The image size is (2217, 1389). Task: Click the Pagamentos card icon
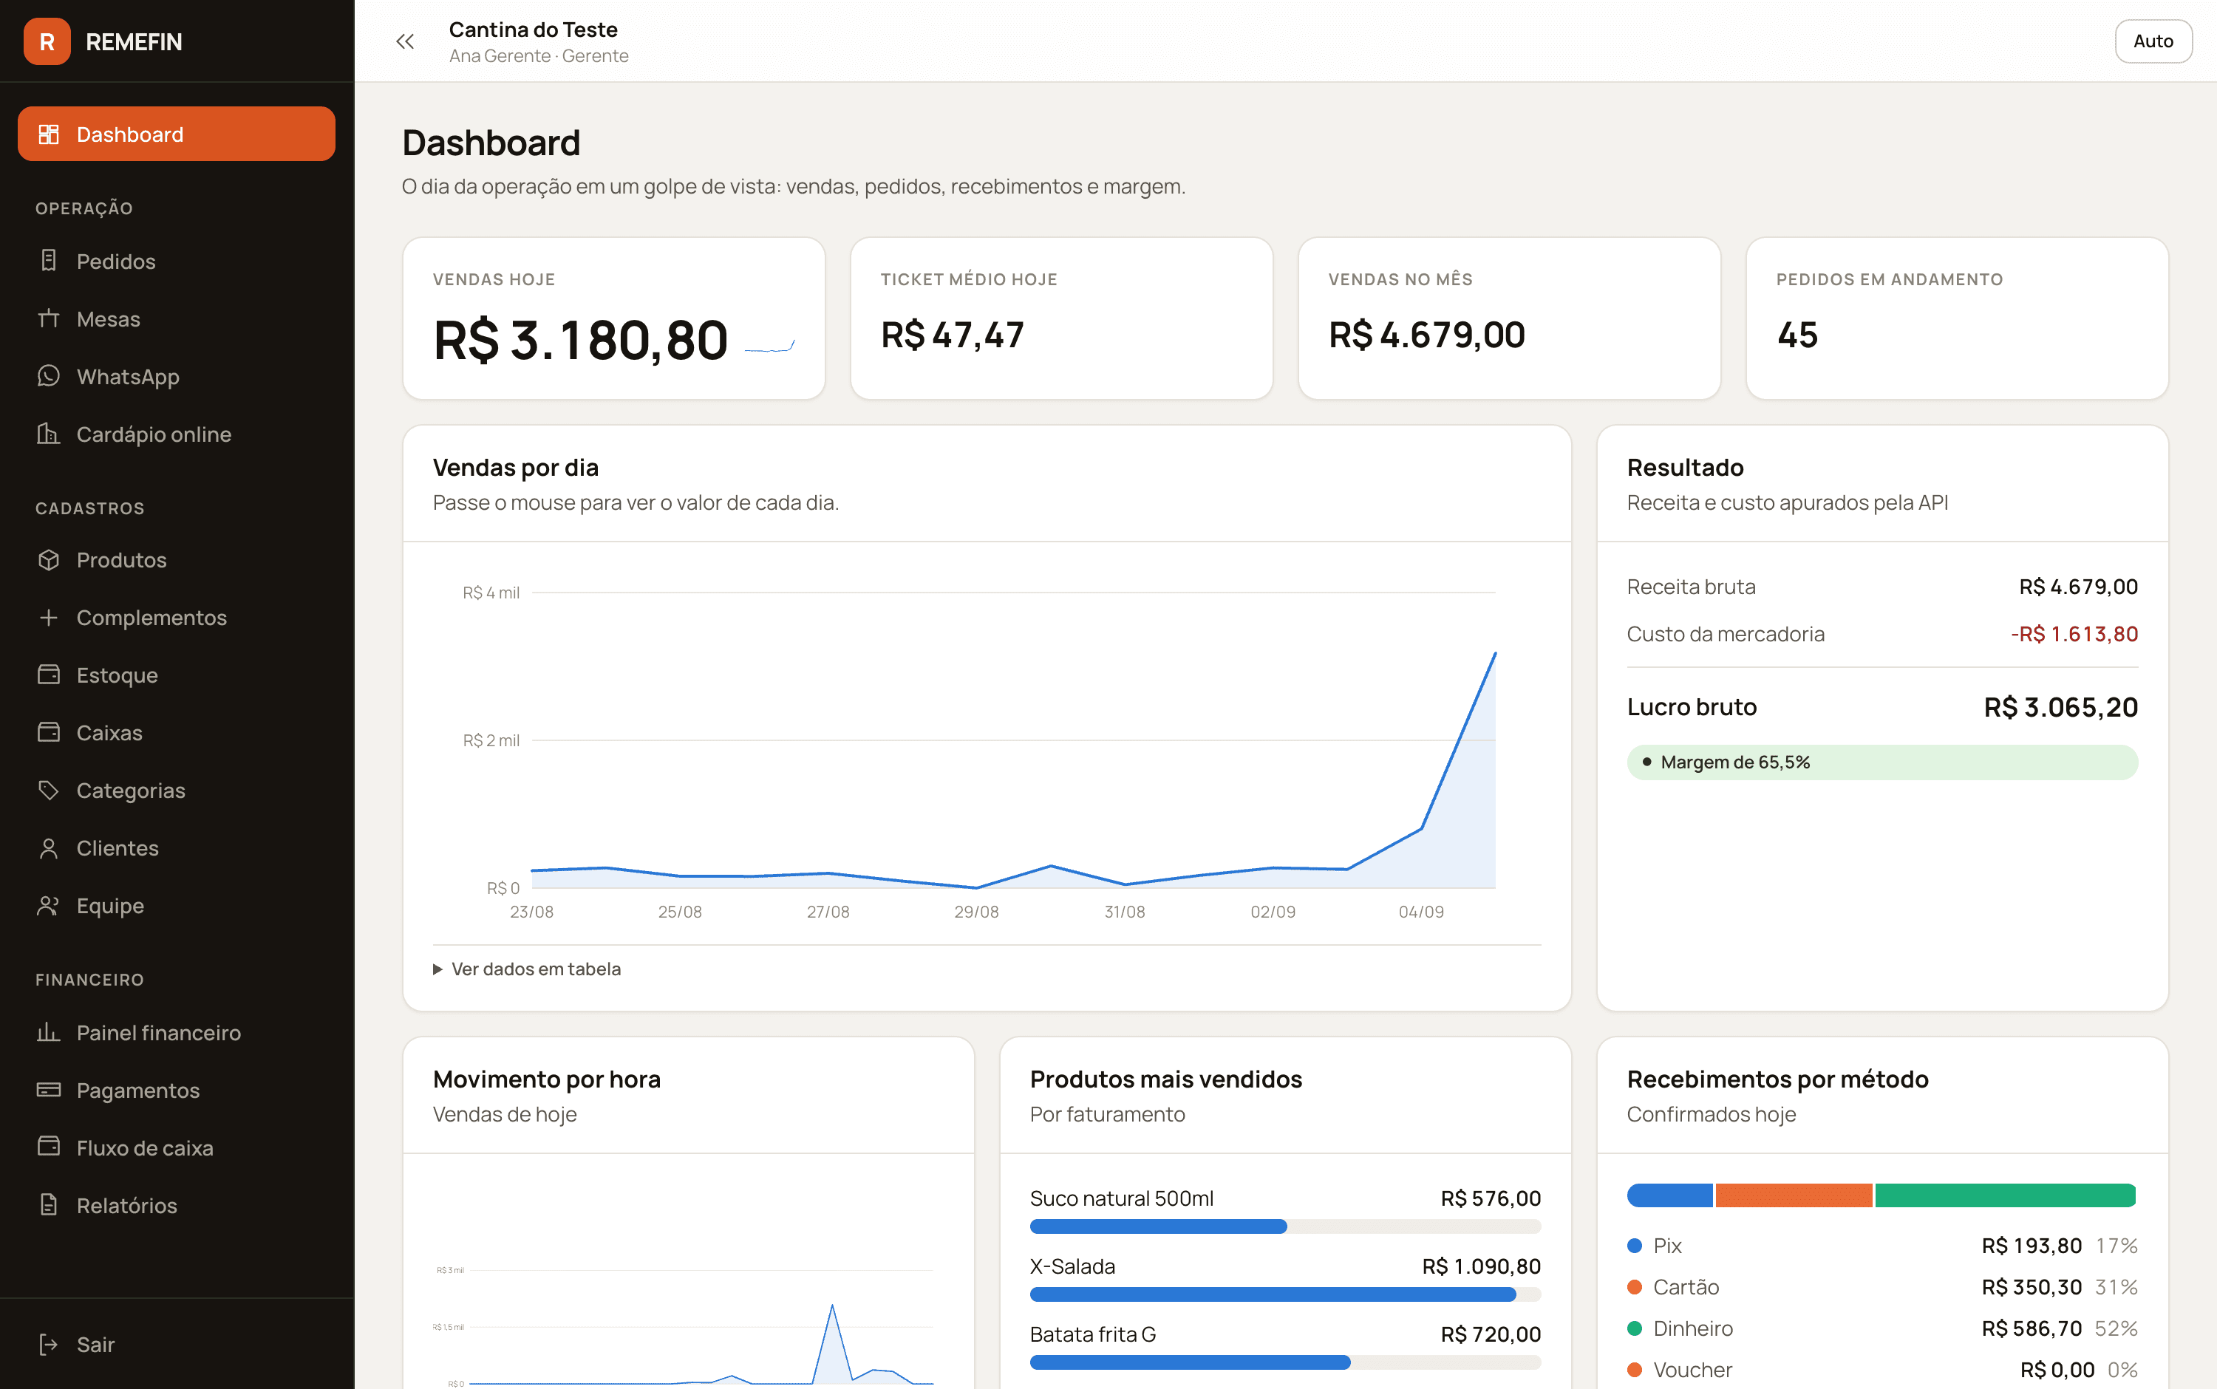tap(49, 1090)
